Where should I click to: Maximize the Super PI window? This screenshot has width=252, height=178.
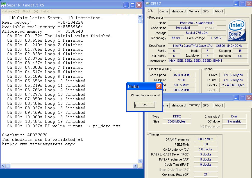click(132, 5)
